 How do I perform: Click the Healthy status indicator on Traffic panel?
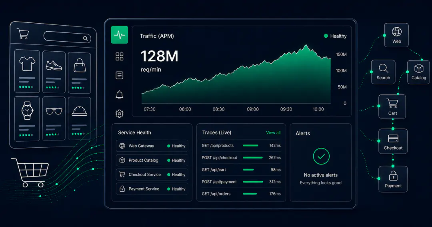(335, 36)
